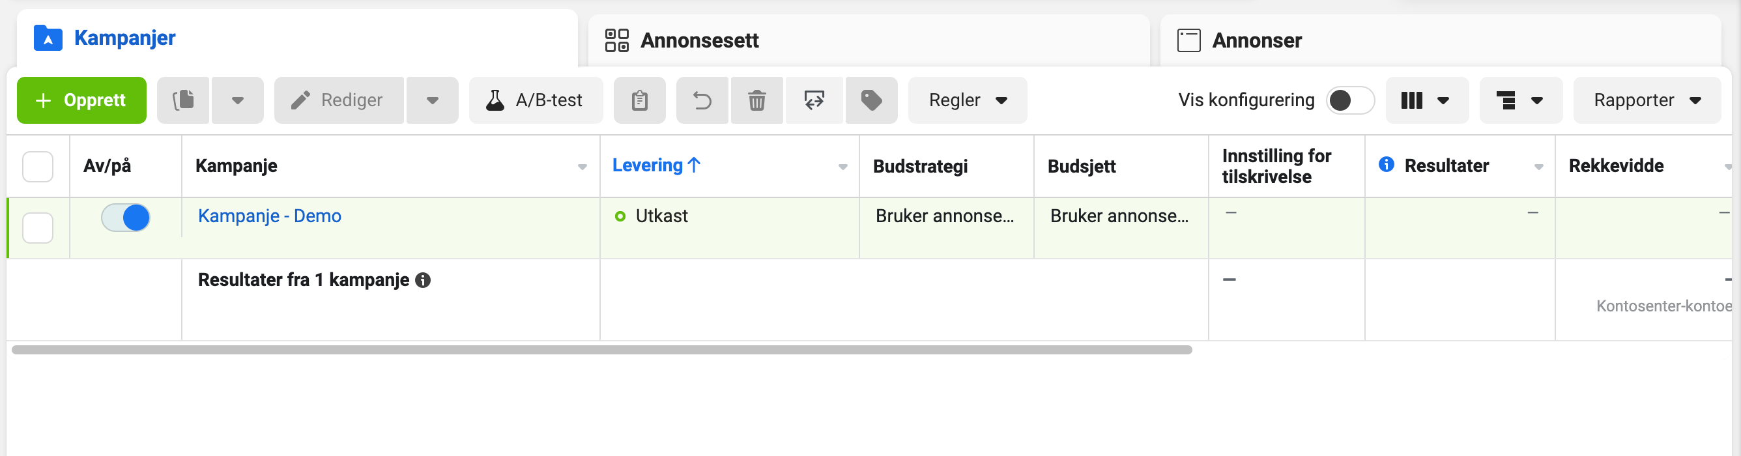
Task: Click the trash delete icon
Action: (756, 100)
